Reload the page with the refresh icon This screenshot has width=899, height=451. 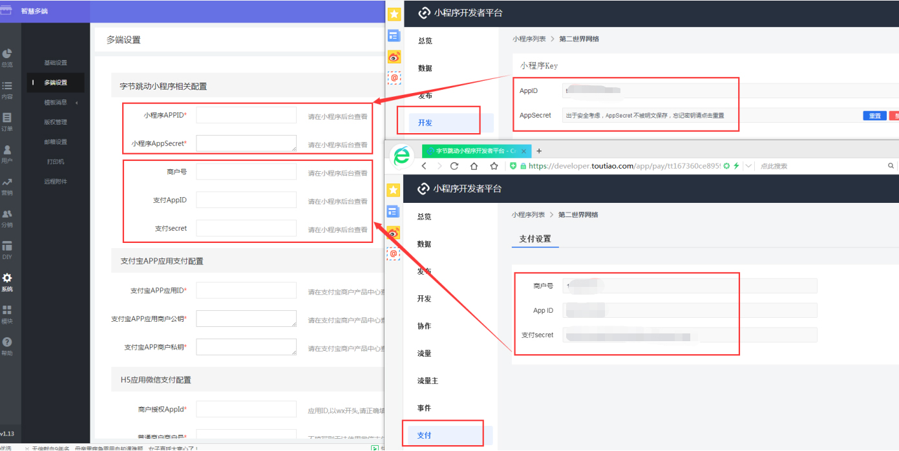455,166
